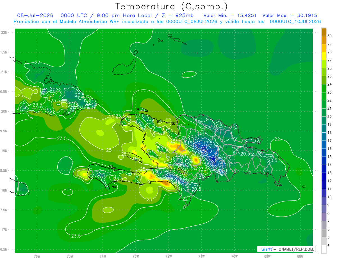Viewport: 337px width, 260px height.
Task: Click the legend scale label "27"
Action: point(330,60)
